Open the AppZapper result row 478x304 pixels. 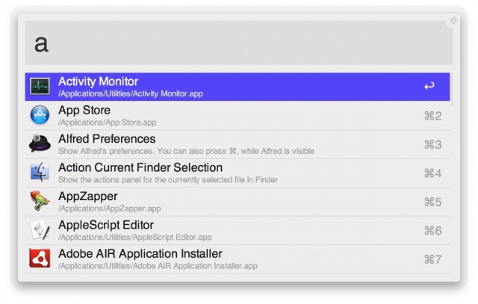(x=224, y=202)
